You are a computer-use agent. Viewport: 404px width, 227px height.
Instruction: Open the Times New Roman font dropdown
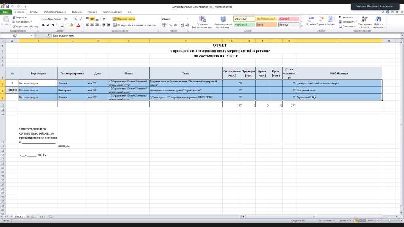coord(63,19)
